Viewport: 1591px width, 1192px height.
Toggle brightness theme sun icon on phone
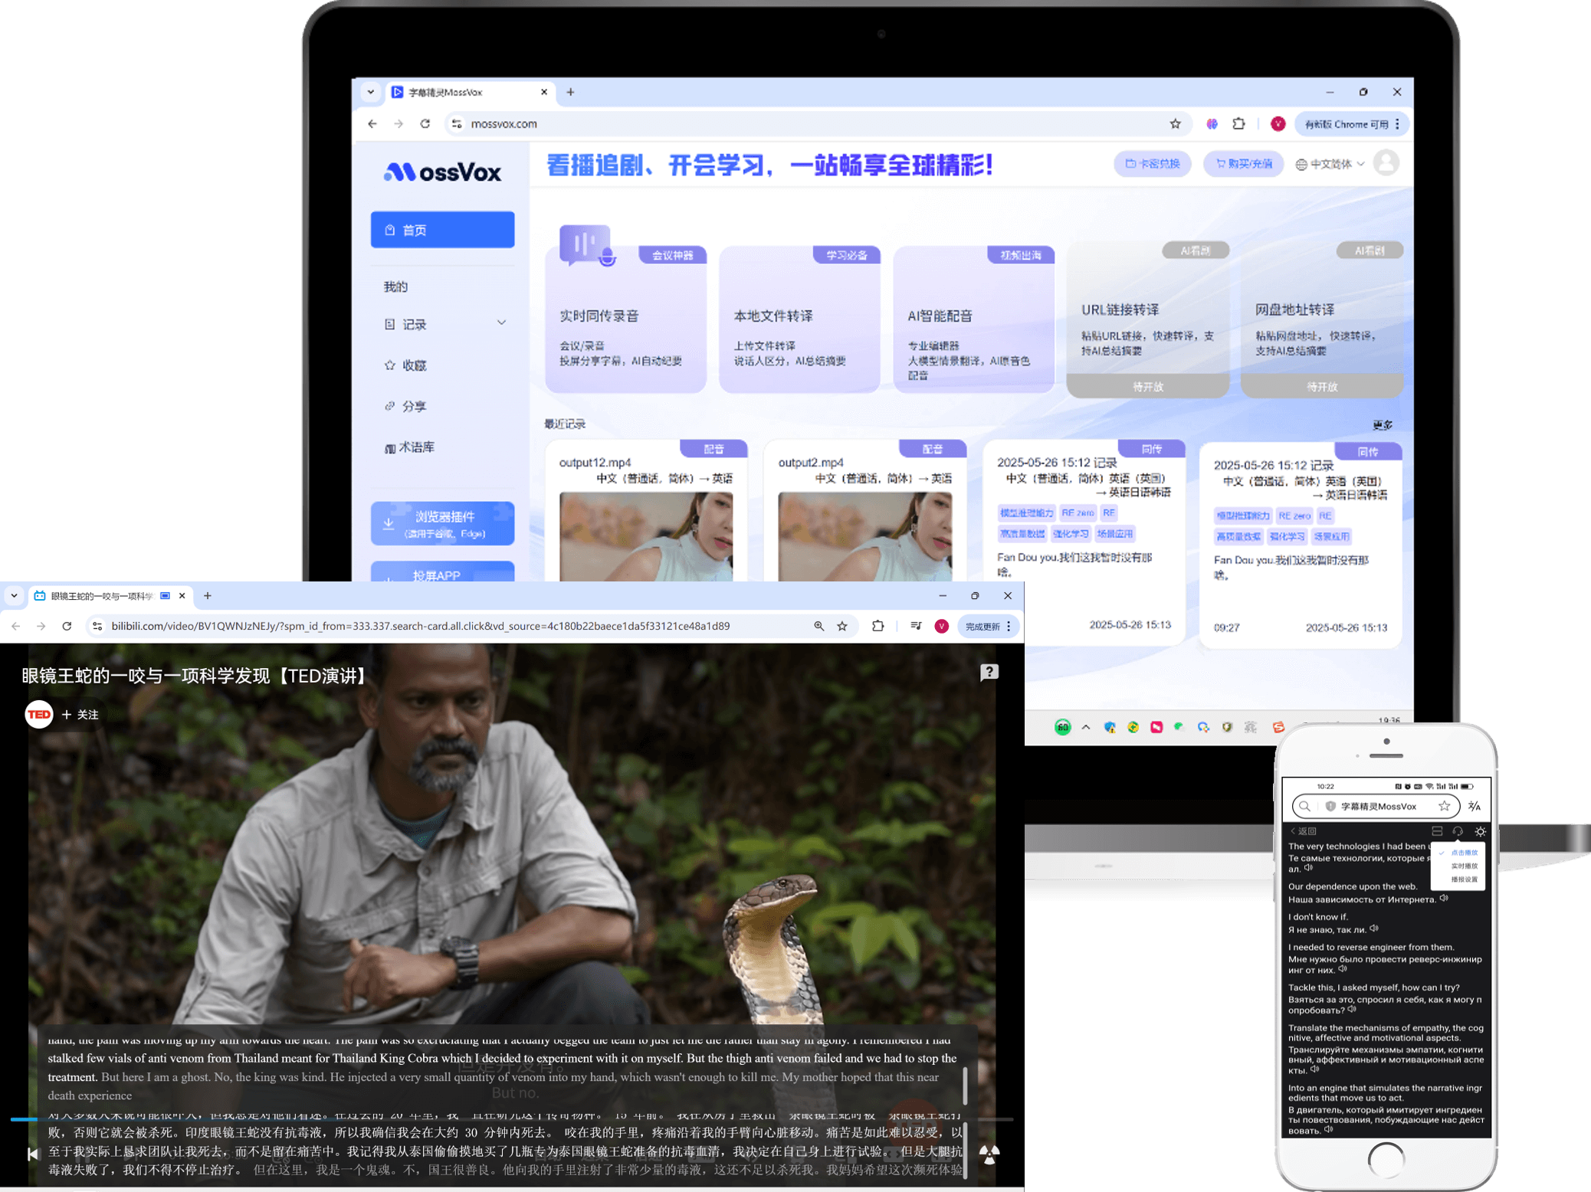coord(1481,831)
